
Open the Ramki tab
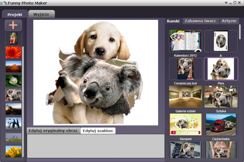173,21
